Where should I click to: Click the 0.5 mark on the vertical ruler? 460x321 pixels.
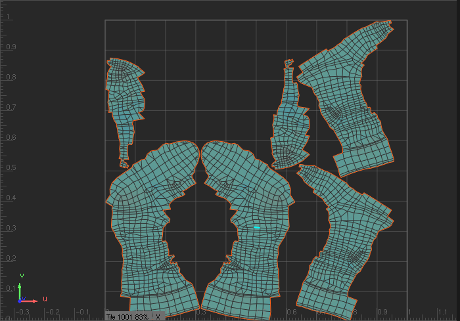point(11,167)
